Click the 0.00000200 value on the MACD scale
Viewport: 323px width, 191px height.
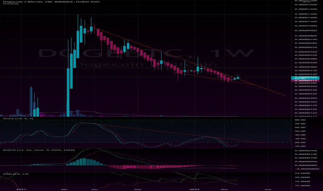(305, 150)
